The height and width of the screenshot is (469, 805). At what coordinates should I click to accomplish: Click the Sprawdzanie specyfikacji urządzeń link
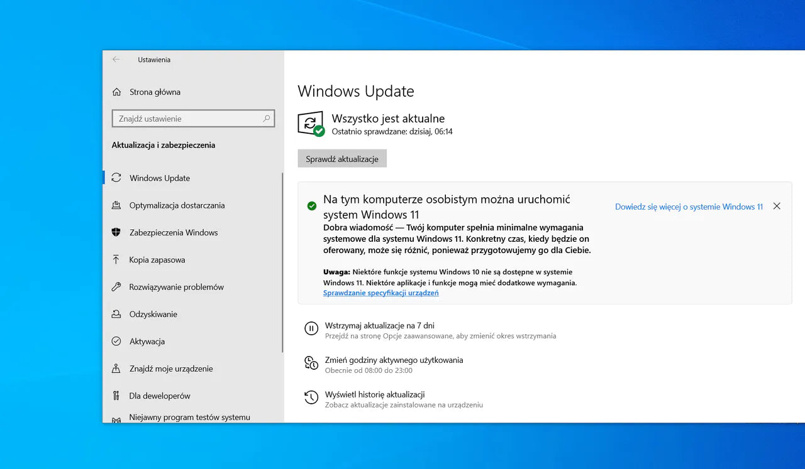(x=380, y=293)
